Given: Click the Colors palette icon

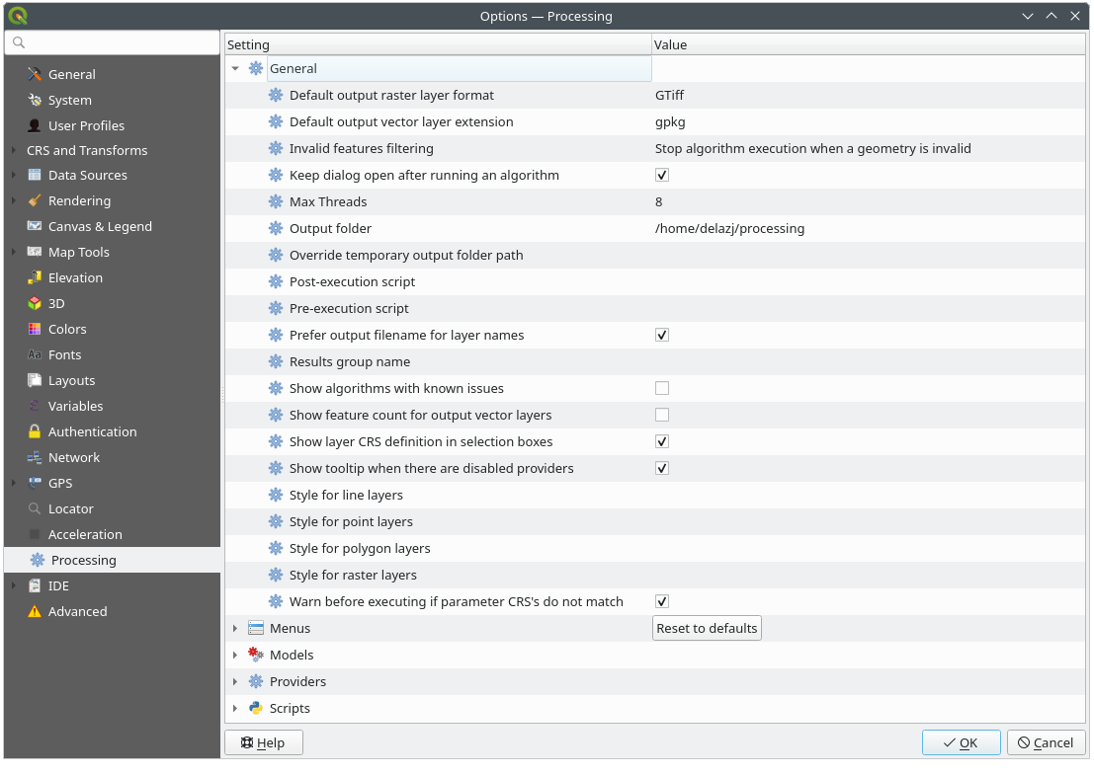Looking at the screenshot, I should tap(35, 329).
